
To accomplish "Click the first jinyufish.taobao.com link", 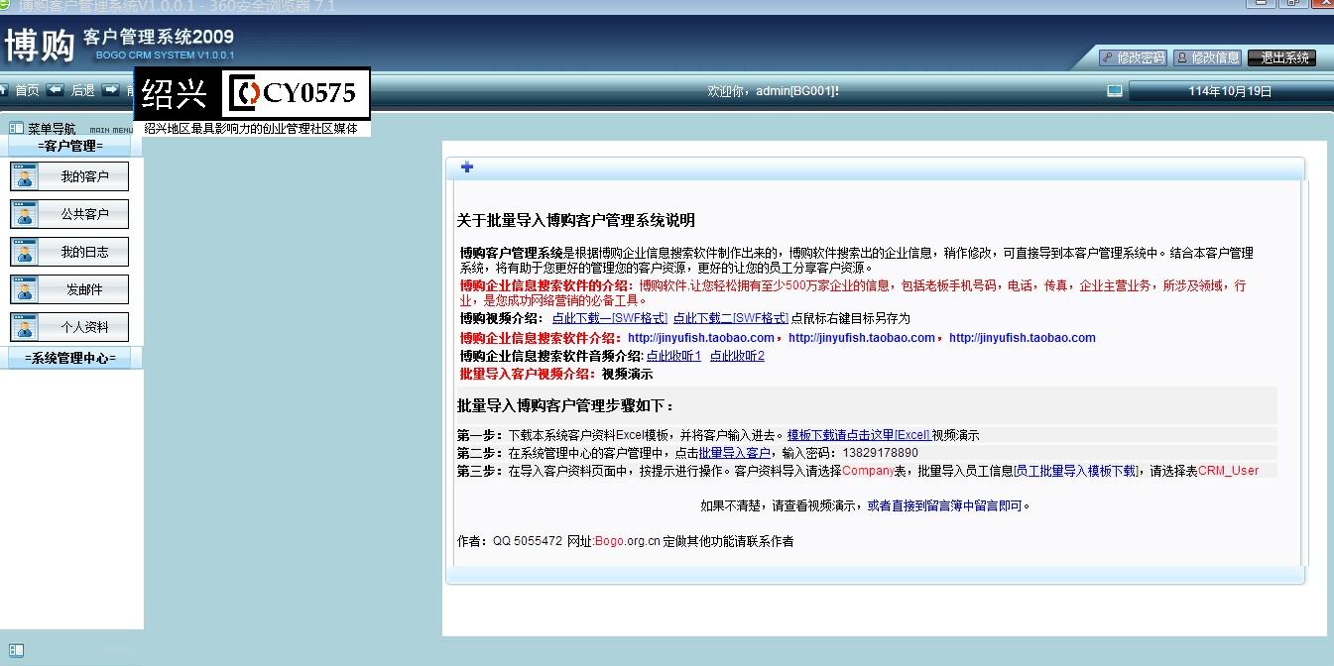I will coord(701,338).
